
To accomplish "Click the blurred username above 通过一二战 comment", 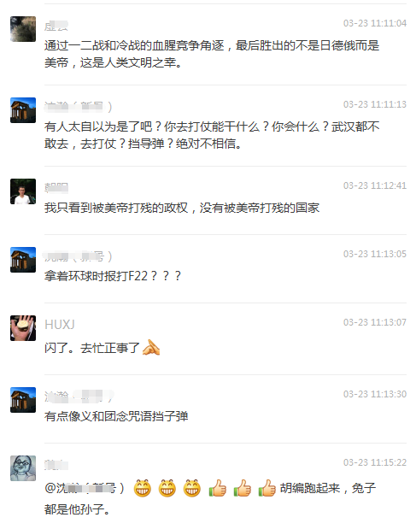I will [56, 26].
